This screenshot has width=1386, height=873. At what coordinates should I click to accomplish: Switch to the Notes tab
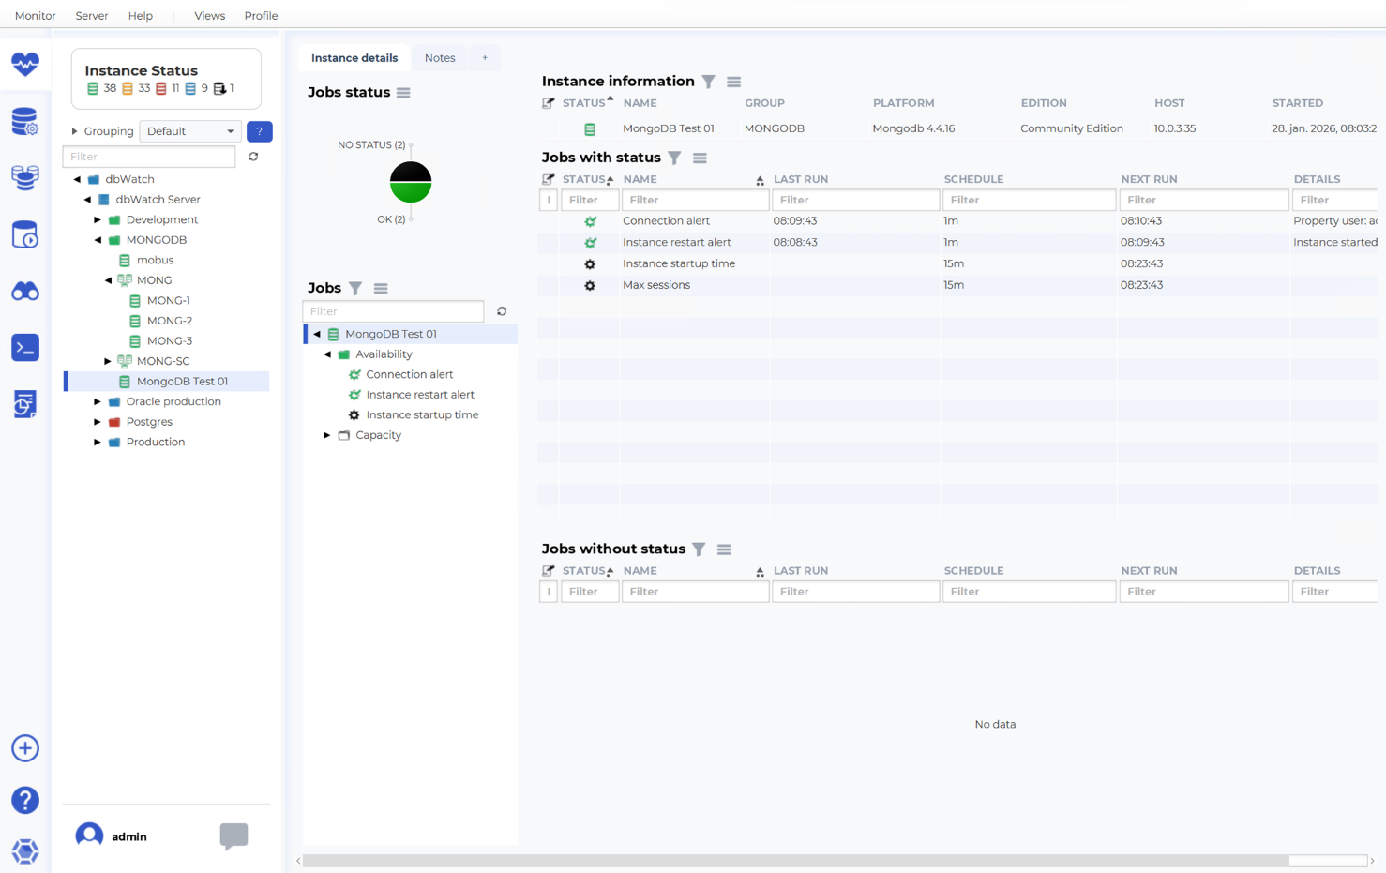point(440,58)
